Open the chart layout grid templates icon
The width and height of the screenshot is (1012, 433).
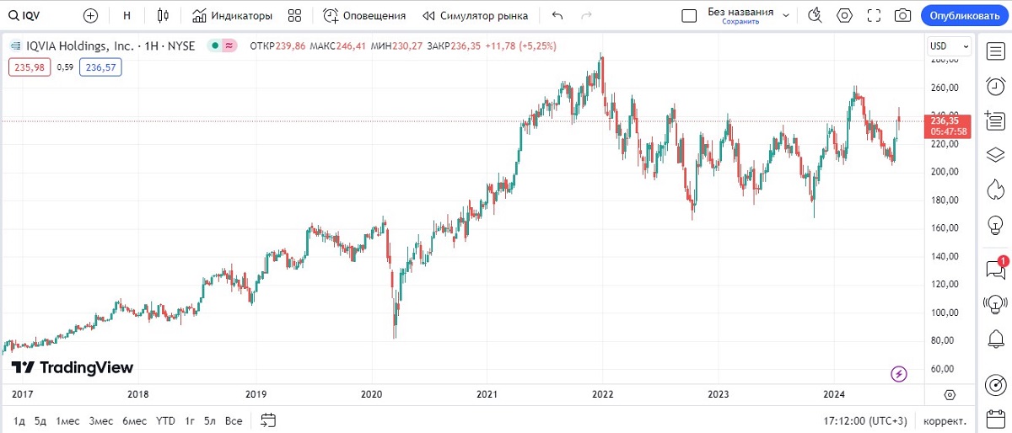coord(294,15)
